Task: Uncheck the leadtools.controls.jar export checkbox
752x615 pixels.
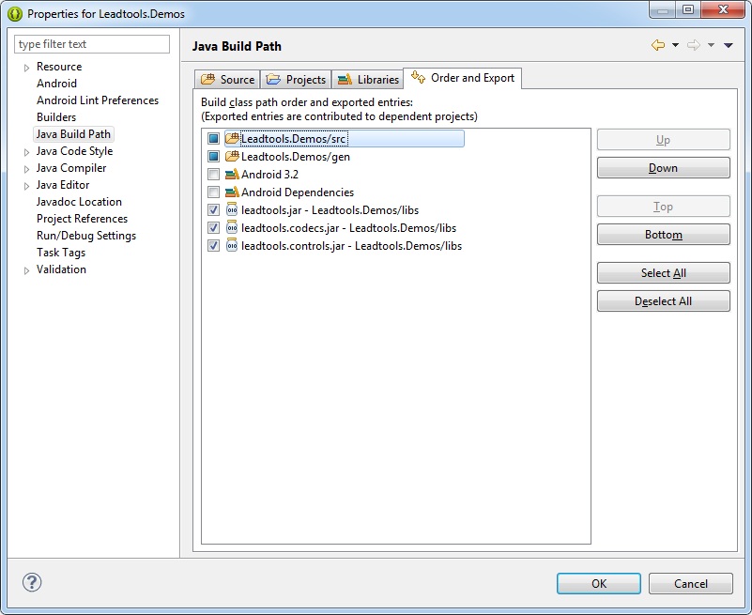Action: (x=213, y=245)
